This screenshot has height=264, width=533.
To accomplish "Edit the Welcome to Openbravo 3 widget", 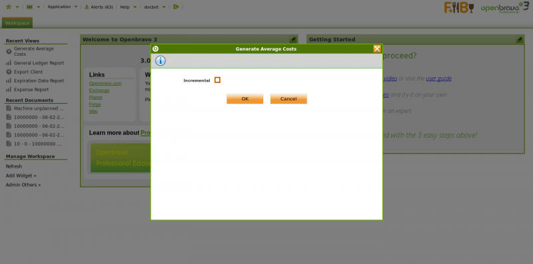I will tap(292, 40).
